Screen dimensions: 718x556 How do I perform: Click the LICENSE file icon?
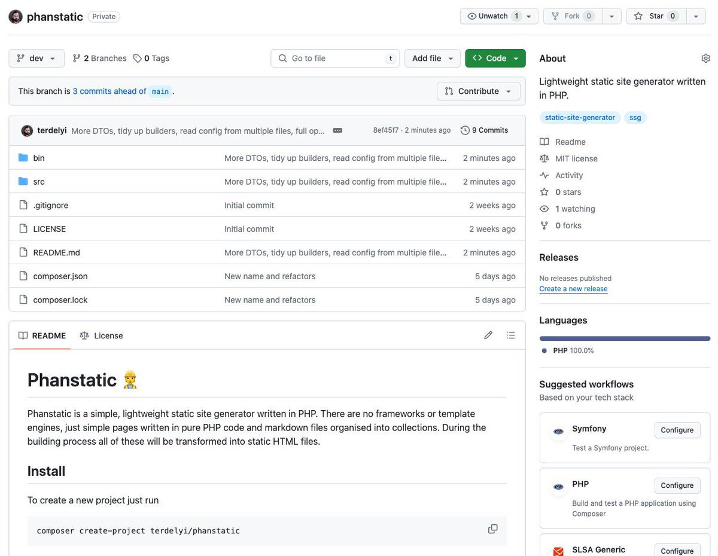[23, 228]
